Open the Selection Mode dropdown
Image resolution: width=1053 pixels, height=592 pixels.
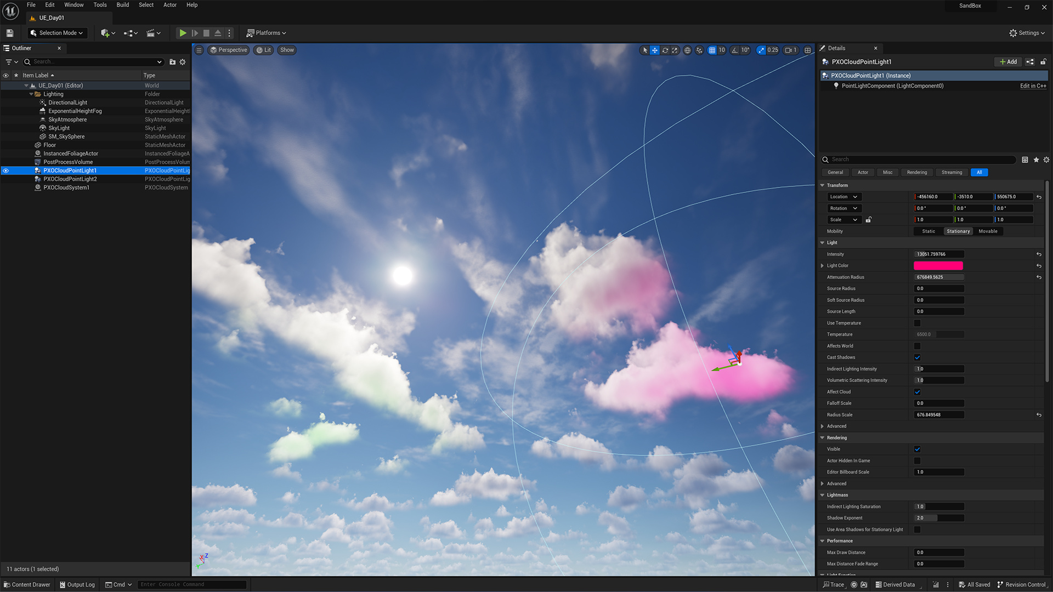coord(57,33)
